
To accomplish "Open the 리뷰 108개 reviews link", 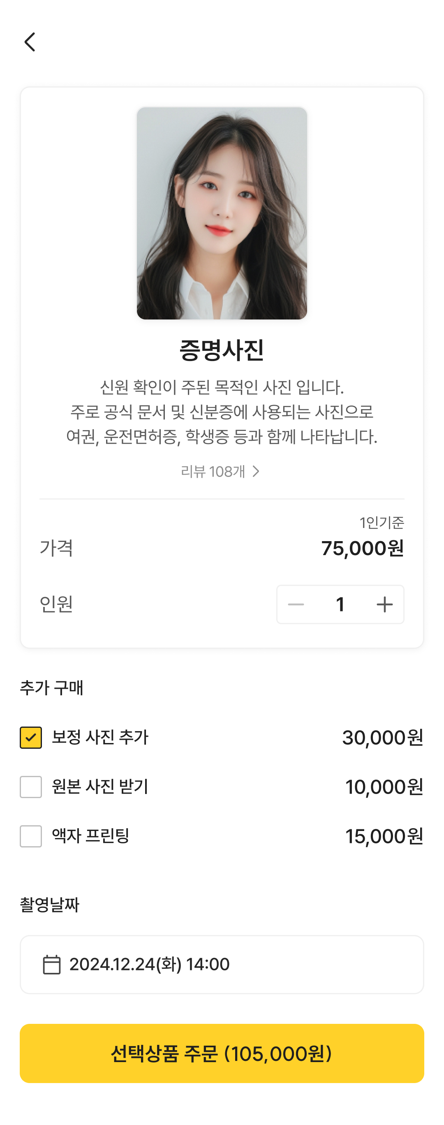I will tap(213, 472).
